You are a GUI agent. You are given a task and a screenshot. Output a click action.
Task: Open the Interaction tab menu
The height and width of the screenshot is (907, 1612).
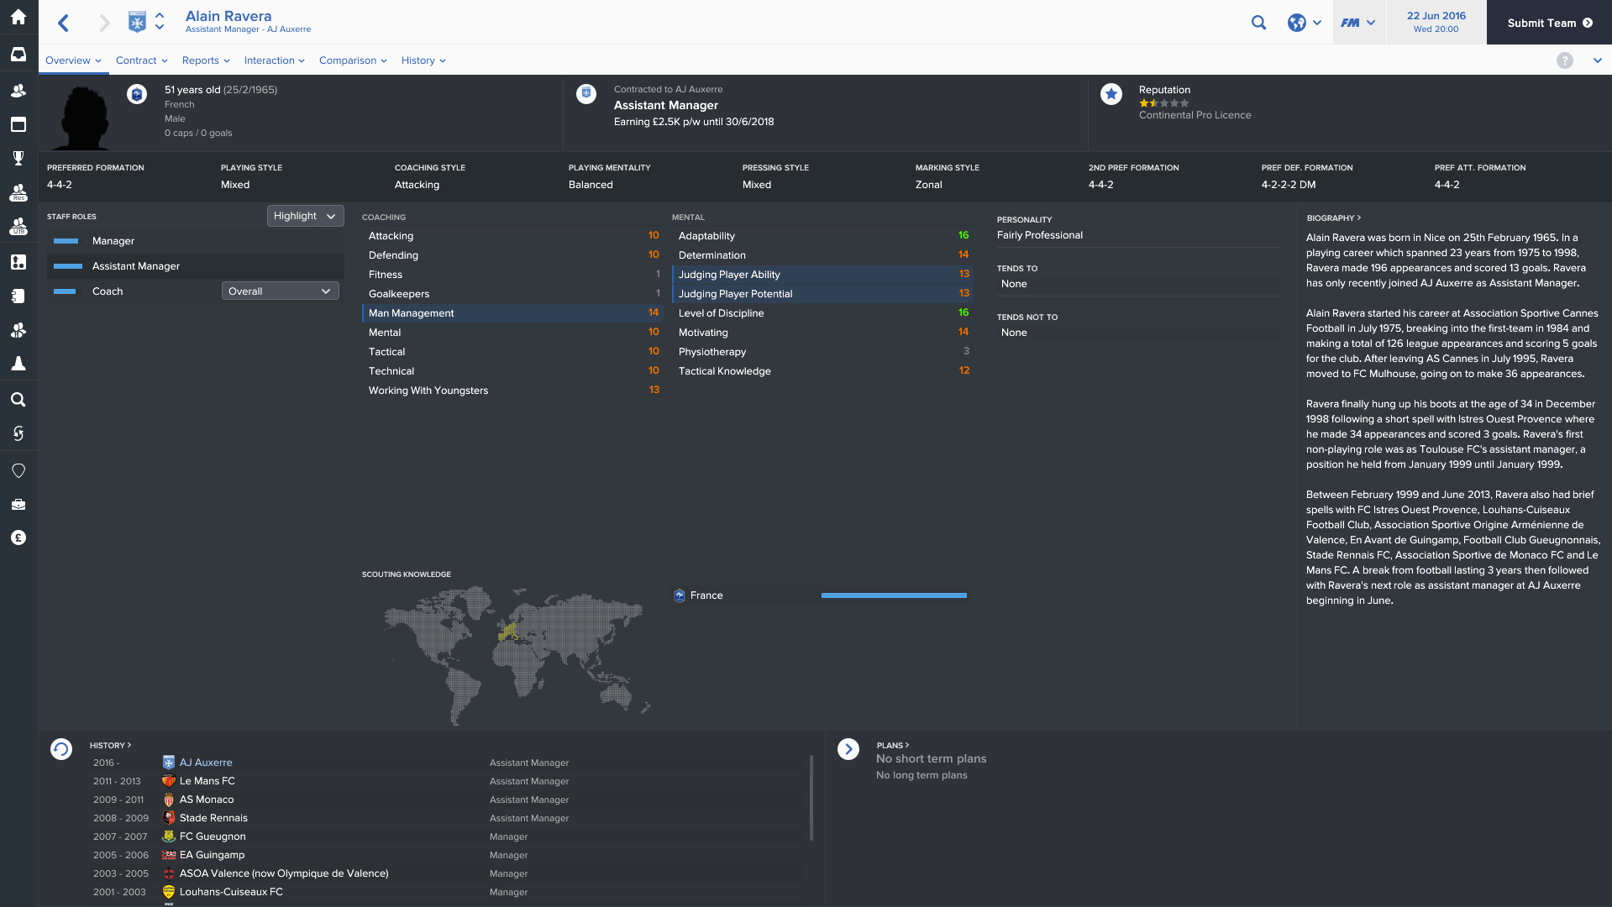tap(275, 60)
